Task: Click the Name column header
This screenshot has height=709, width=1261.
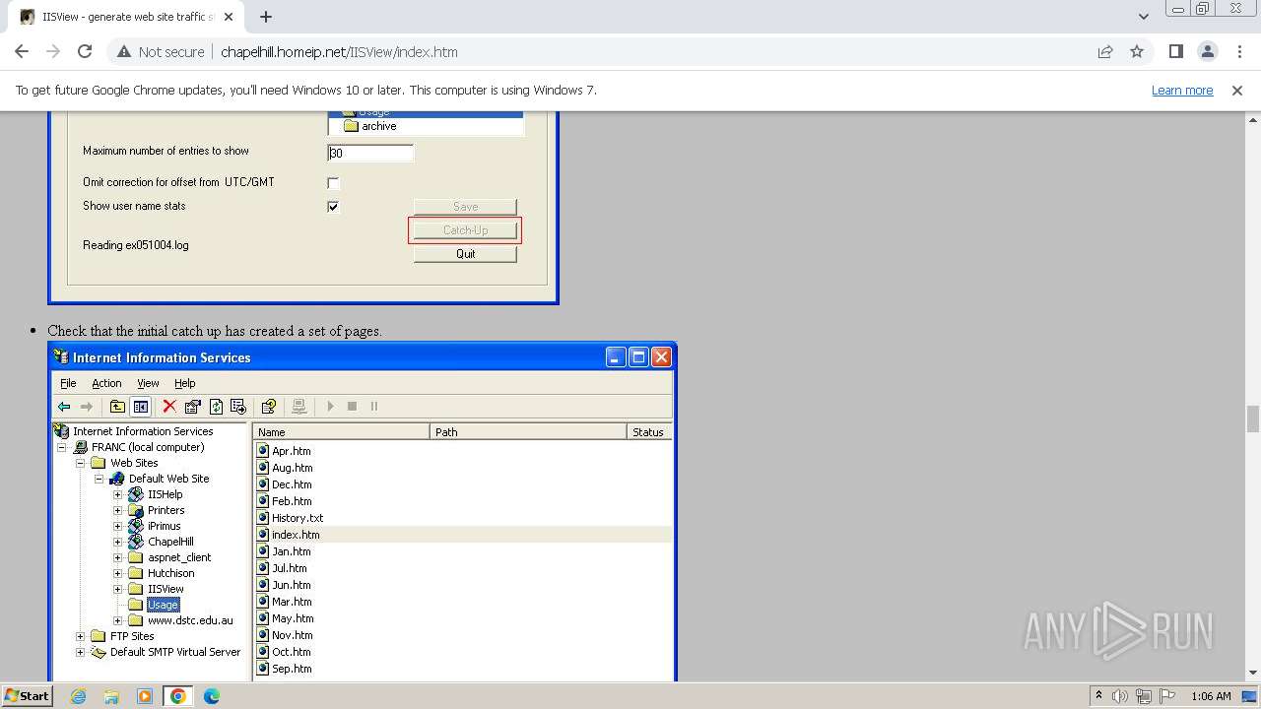Action: [342, 432]
